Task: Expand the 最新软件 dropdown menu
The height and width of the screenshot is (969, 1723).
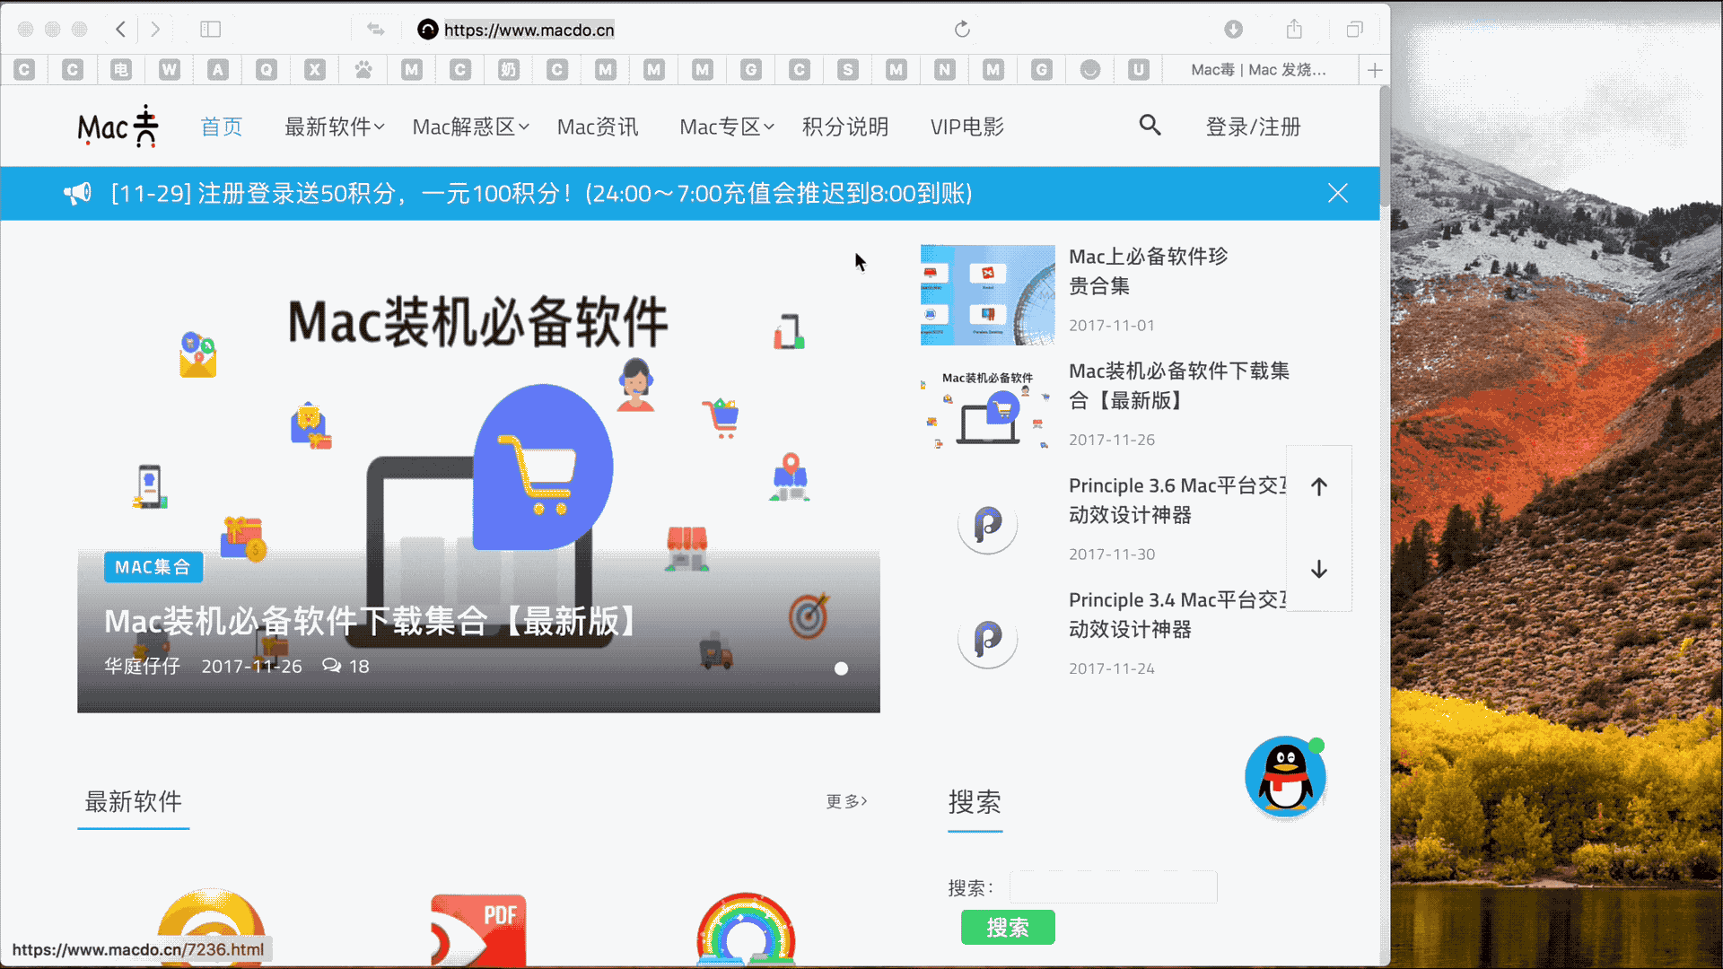Action: pyautogui.click(x=333, y=127)
